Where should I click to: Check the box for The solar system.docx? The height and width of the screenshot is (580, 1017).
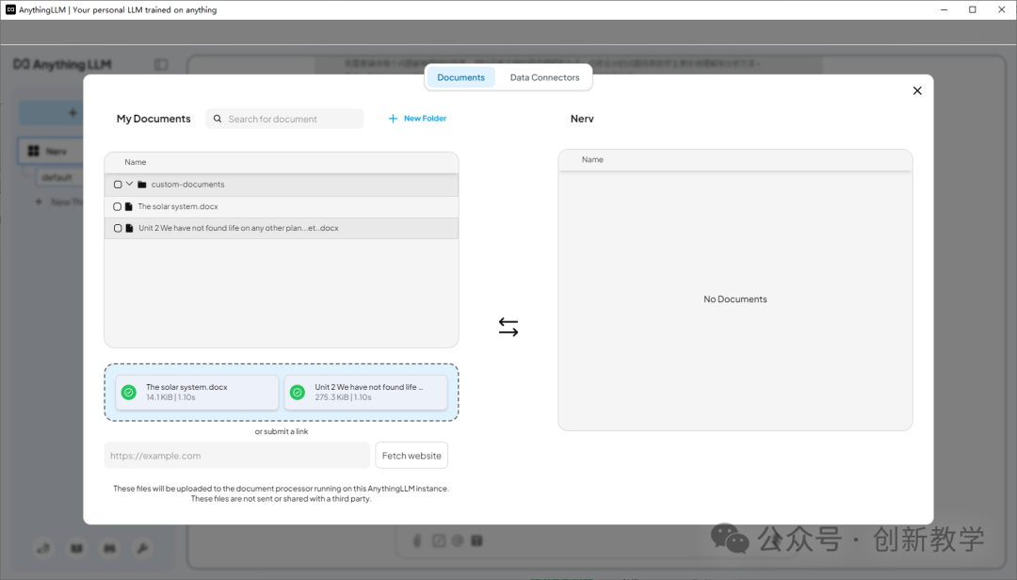[118, 206]
